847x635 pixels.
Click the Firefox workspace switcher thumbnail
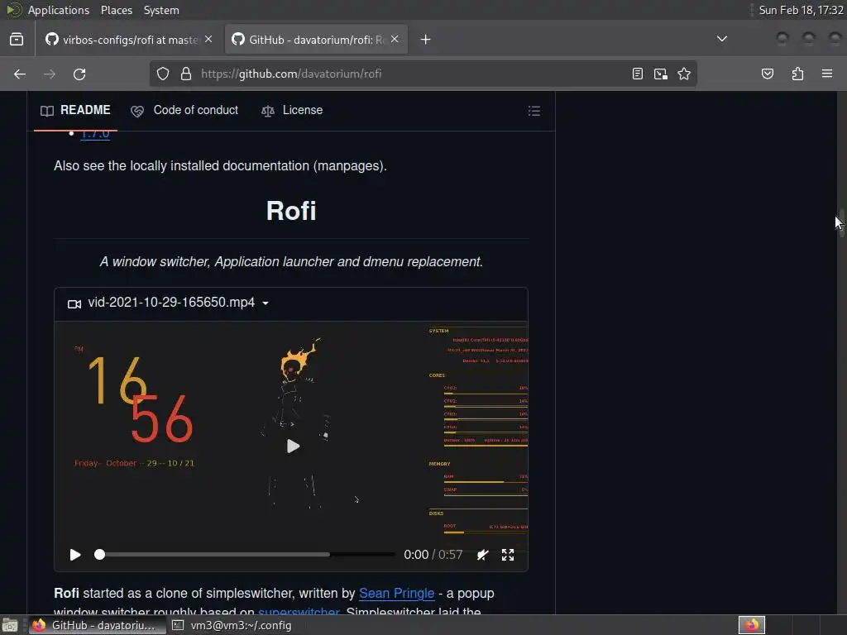pos(752,625)
